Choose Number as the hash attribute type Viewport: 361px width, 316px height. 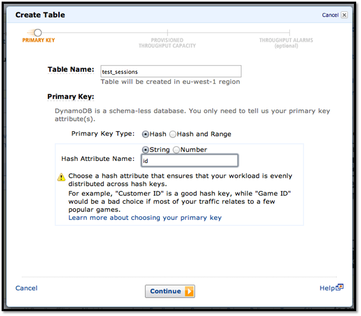pos(176,150)
